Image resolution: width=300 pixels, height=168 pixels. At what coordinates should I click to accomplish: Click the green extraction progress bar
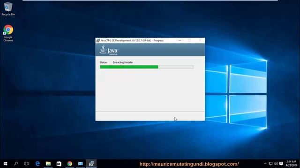[x=147, y=67]
